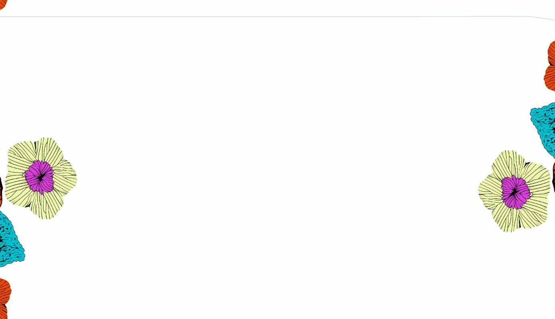Click the slanted blue line segment at top-right
555x319 pixels.
[543, 18]
